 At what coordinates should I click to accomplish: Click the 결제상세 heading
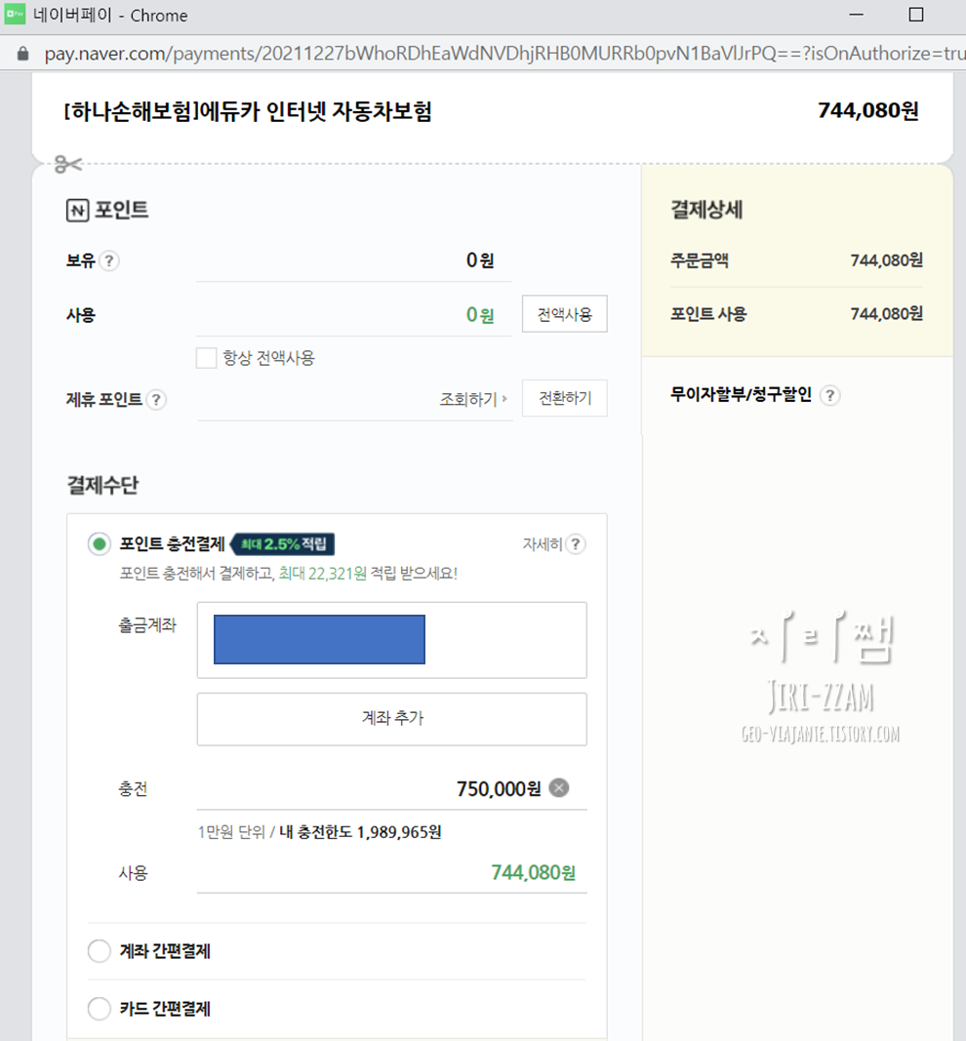(x=706, y=210)
